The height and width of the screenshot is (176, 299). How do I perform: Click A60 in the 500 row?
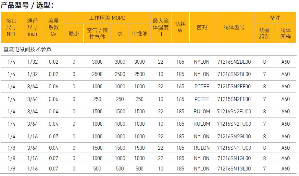tap(286, 169)
